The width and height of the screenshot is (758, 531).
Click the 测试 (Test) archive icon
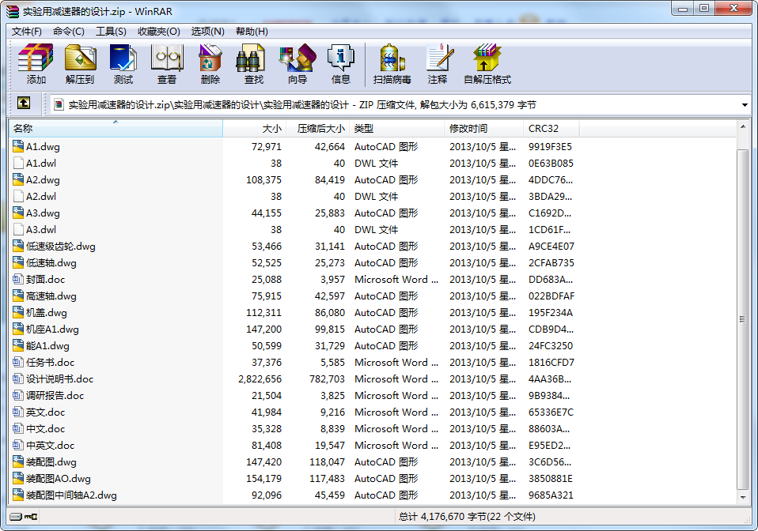pos(123,63)
